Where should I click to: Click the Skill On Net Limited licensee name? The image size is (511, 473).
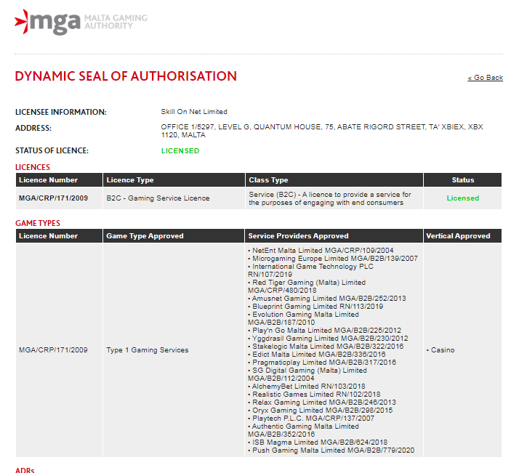(194, 112)
